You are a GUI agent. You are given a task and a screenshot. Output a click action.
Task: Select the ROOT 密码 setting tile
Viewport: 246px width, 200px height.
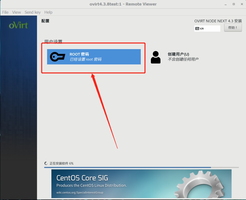coord(94,57)
